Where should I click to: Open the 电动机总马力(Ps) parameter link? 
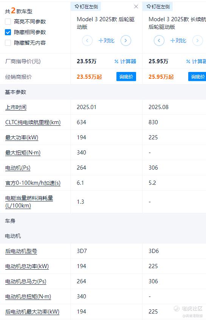tap(26, 281)
